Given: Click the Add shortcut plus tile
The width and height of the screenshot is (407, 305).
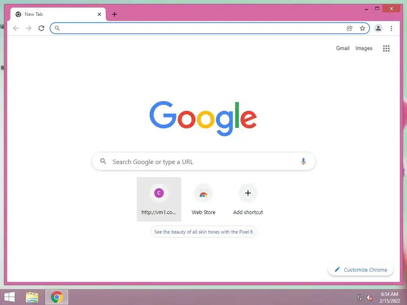Looking at the screenshot, I should (x=248, y=199).
